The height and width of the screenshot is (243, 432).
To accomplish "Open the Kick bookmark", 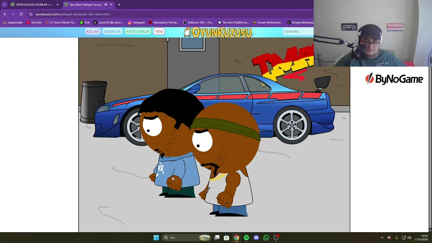I will (x=85, y=23).
